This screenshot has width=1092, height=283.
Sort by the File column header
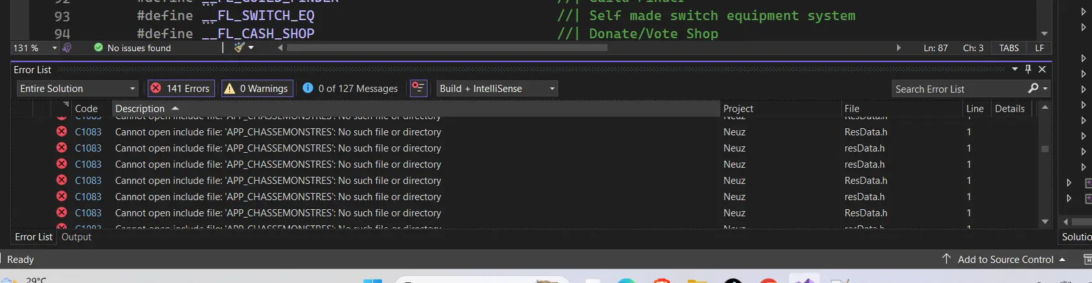coord(852,109)
